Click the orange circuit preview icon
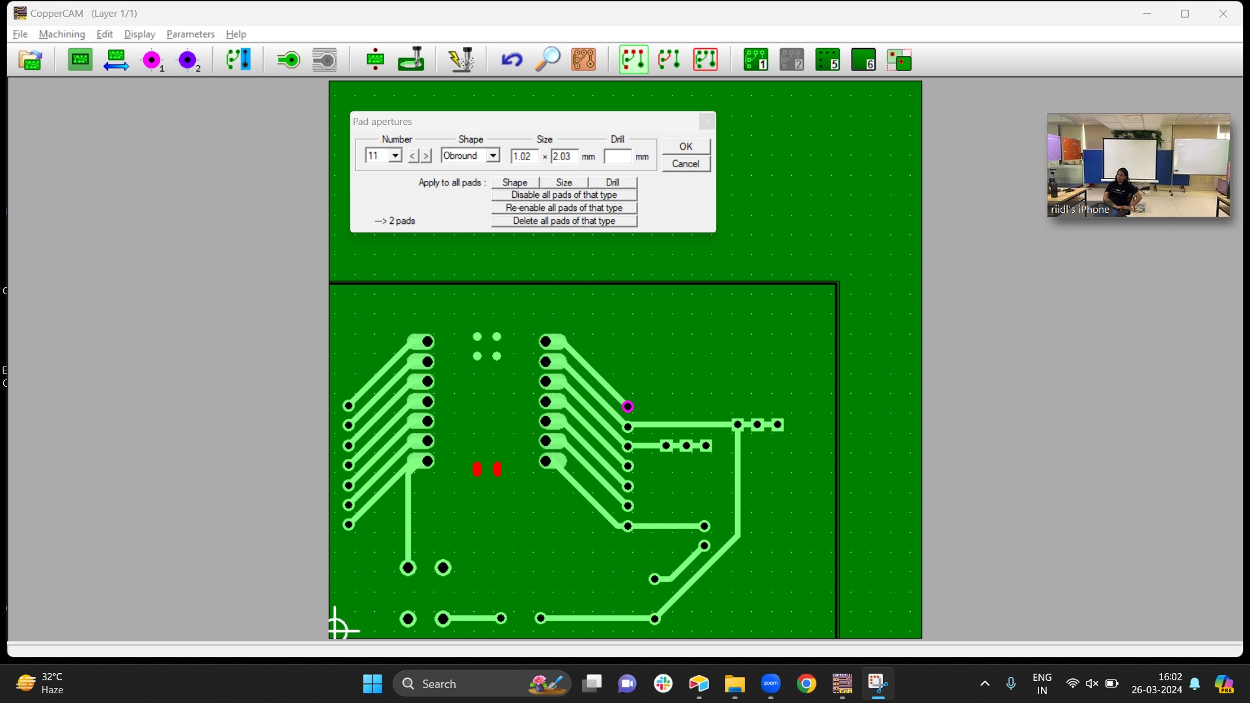Image resolution: width=1250 pixels, height=703 pixels. coord(583,60)
